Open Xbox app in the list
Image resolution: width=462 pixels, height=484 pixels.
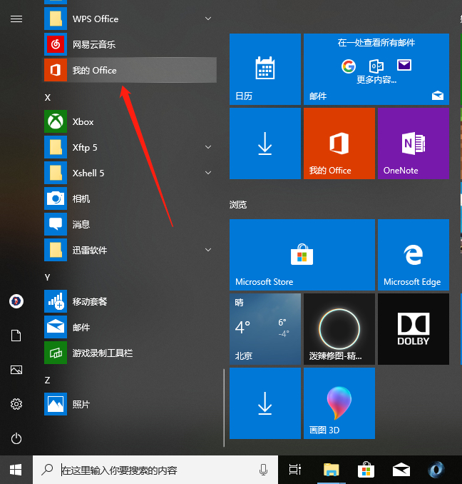130,121
